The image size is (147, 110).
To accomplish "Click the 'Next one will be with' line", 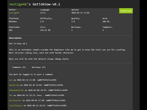I will pos(39,59).
